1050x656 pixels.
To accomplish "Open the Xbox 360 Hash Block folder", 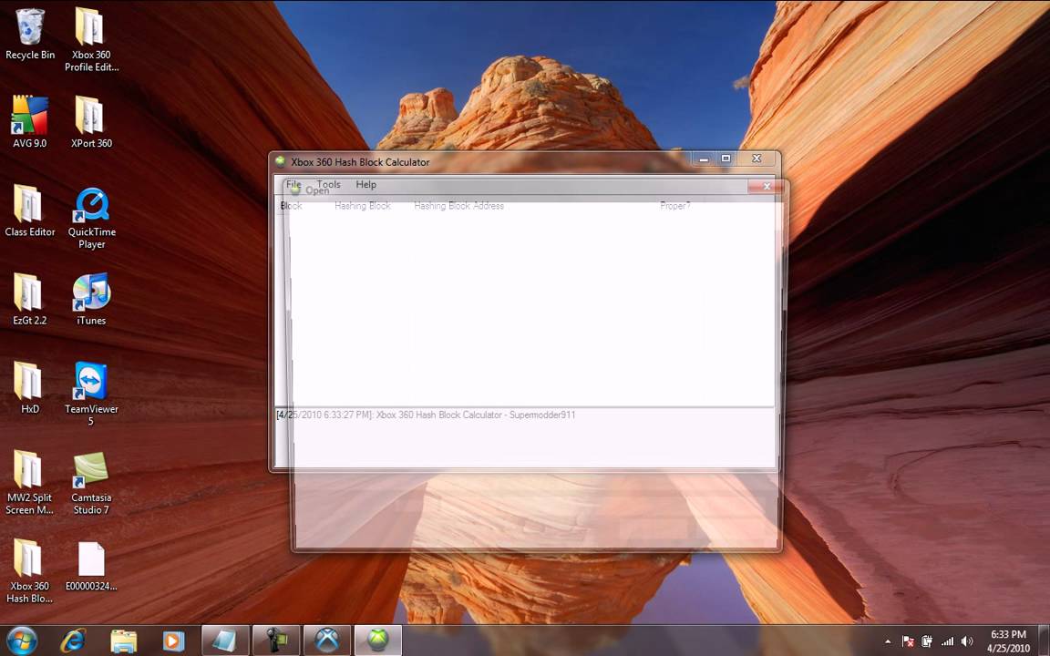I will (x=30, y=570).
